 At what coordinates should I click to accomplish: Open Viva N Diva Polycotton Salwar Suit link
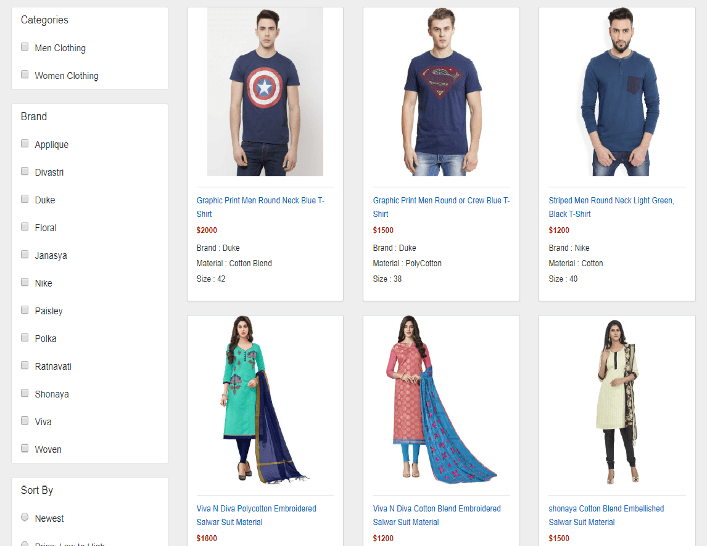[257, 515]
